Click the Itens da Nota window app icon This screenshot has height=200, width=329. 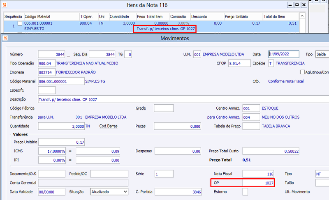(x=5, y=5)
